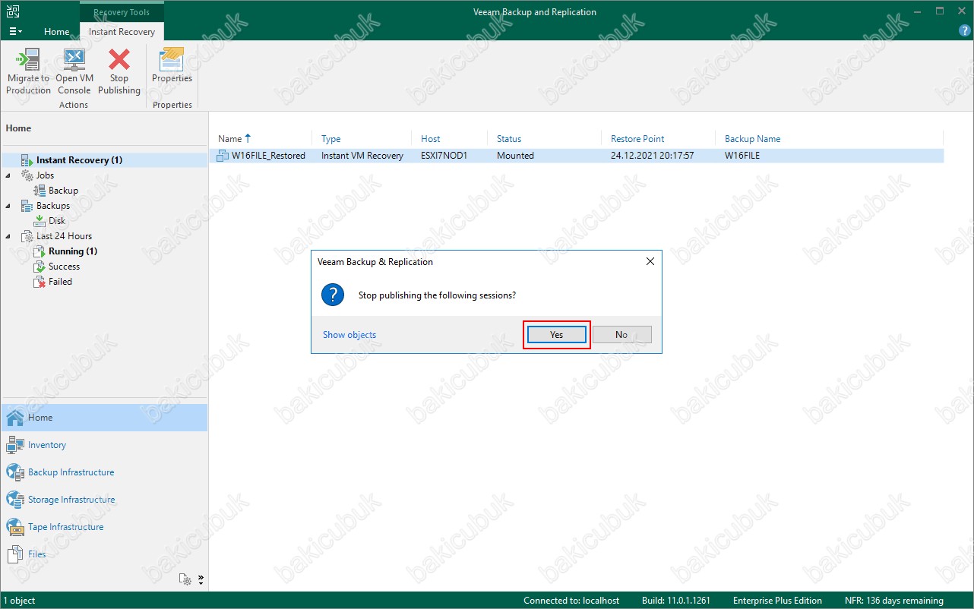The image size is (974, 609).
Task: Select Jobs in the tree
Action: pyautogui.click(x=45, y=175)
